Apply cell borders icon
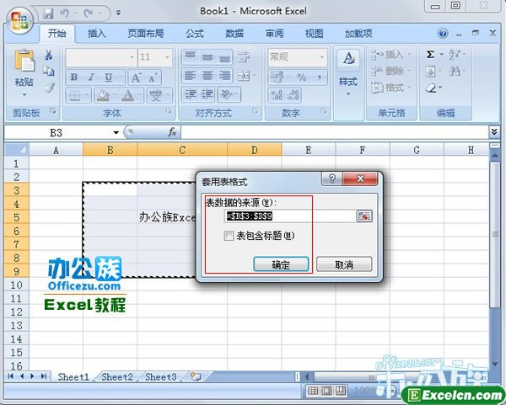Image resolution: width=506 pixels, height=405 pixels. pyautogui.click(x=75, y=95)
